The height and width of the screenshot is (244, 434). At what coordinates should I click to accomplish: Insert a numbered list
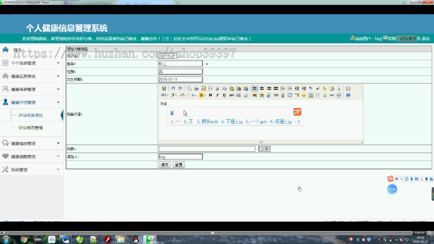tap(283, 89)
